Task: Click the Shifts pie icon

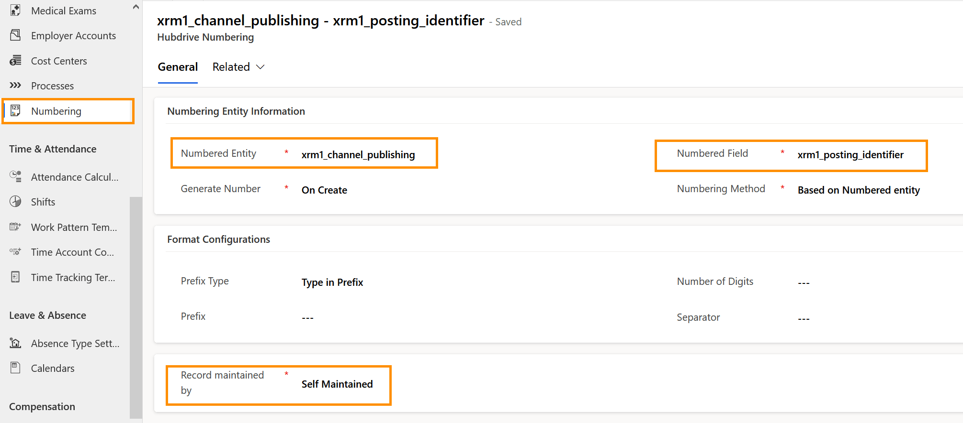Action: 15,202
